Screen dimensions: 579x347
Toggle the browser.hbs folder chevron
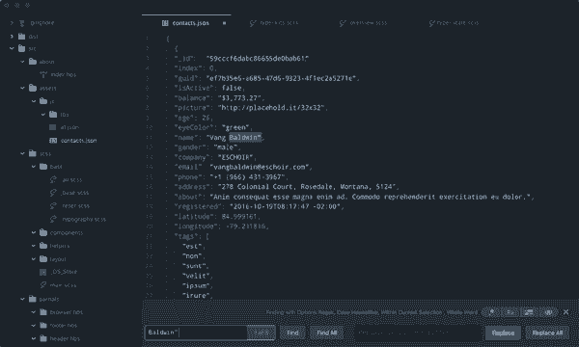[34, 312]
